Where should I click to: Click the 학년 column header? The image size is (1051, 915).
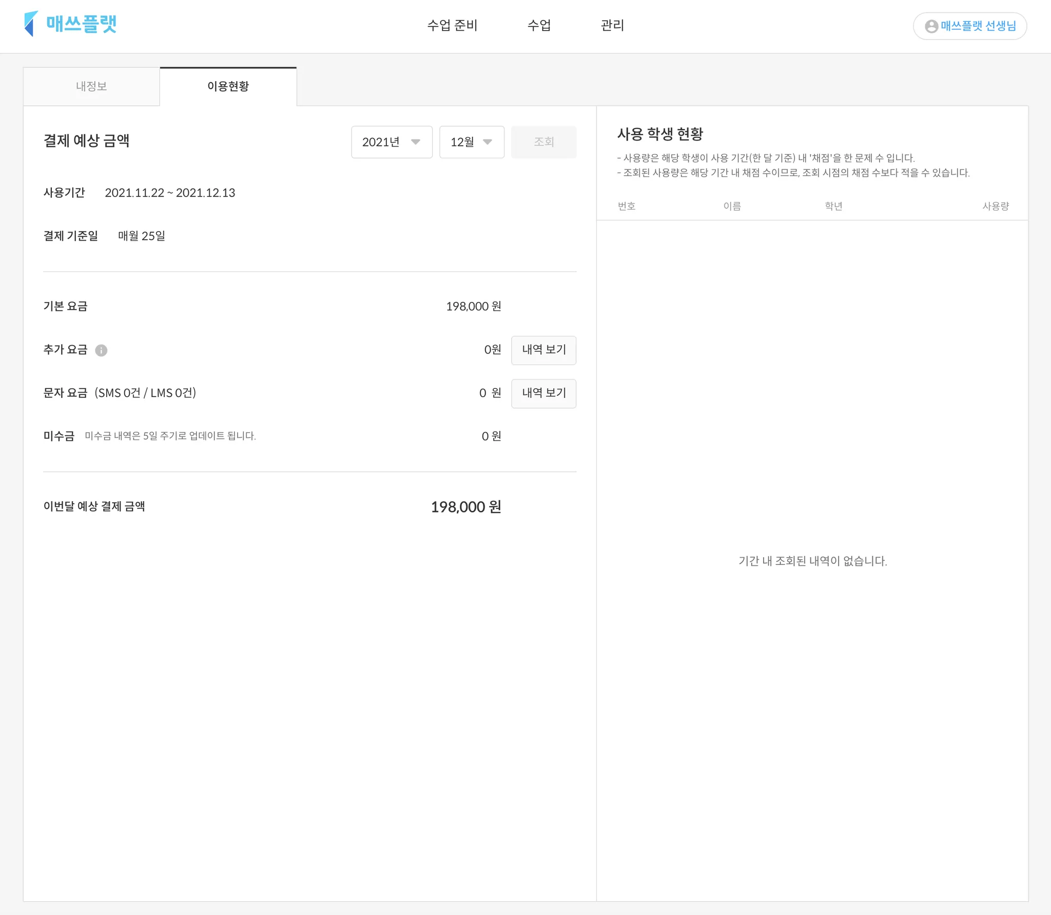(833, 206)
